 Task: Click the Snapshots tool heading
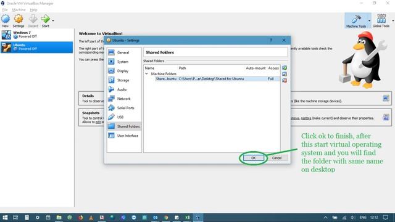tap(91, 113)
